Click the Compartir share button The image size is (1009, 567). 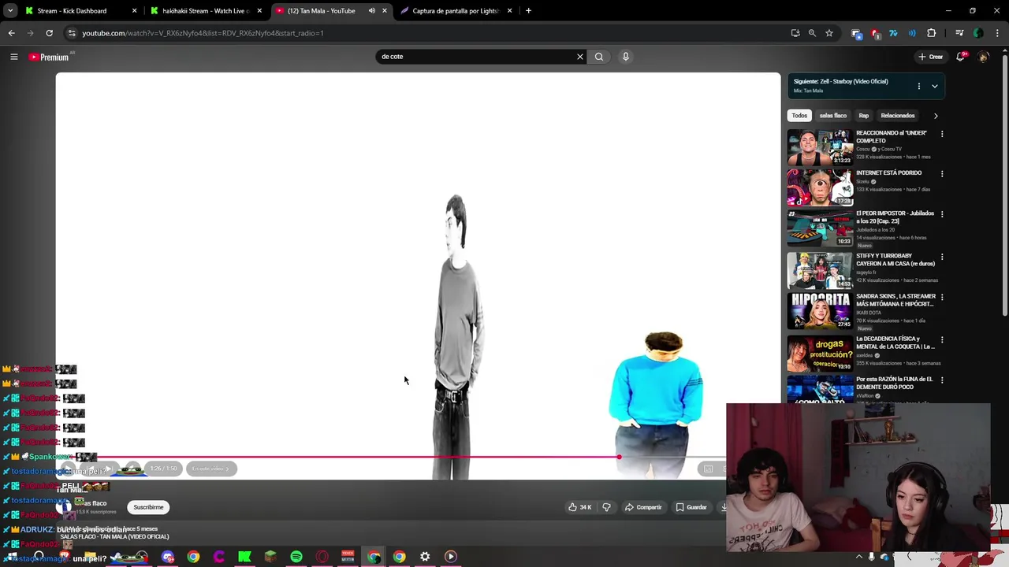point(643,507)
